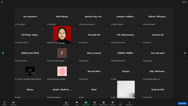
Task: Click the grey next page right arrow
Action: point(185,53)
